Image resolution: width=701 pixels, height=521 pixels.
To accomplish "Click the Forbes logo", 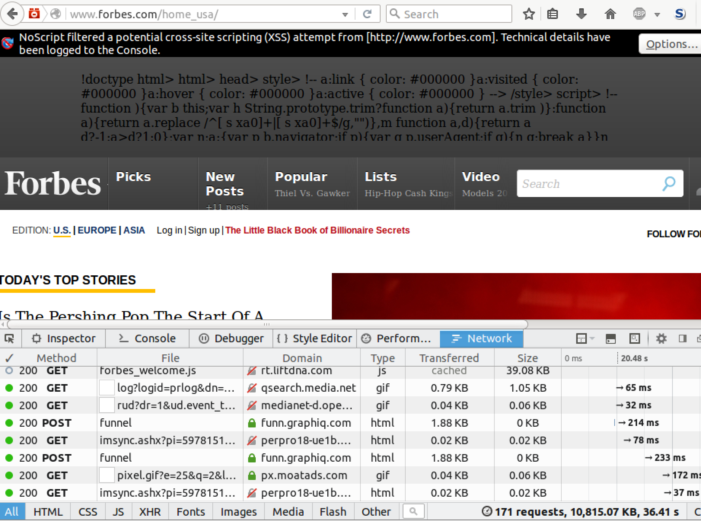I will pos(53,183).
